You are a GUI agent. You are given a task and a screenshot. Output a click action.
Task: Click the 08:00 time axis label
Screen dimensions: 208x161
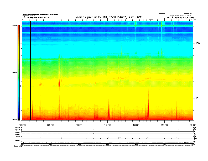point(79,125)
